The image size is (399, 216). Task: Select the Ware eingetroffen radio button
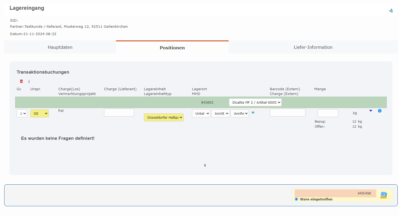point(296,199)
